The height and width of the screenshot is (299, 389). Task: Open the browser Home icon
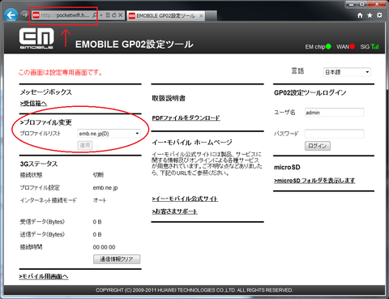pos(360,15)
